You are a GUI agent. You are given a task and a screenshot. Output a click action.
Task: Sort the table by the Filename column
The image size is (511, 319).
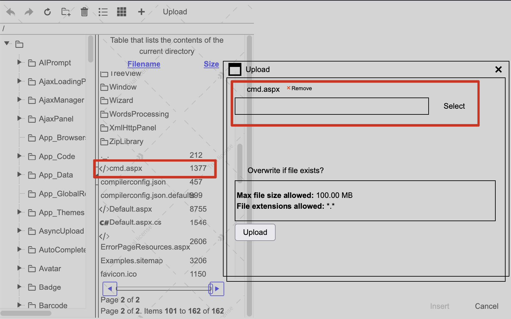144,64
